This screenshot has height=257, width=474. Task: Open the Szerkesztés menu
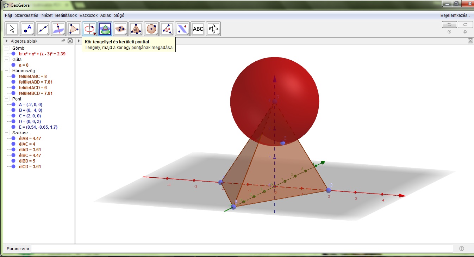click(x=27, y=16)
